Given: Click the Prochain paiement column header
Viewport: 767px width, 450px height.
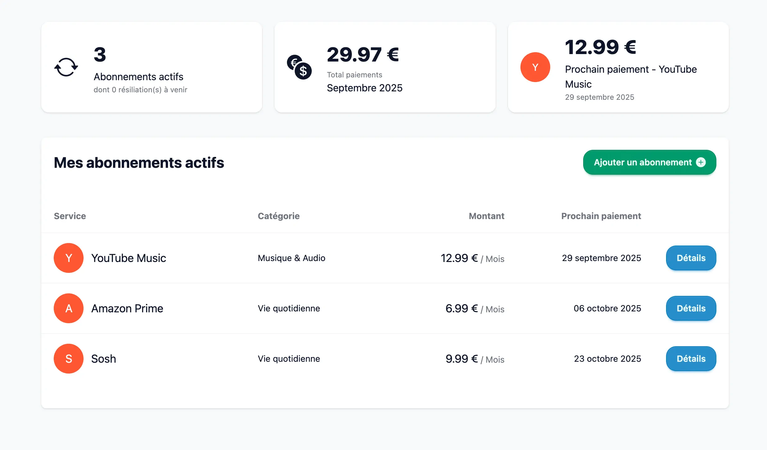Looking at the screenshot, I should pyautogui.click(x=601, y=216).
